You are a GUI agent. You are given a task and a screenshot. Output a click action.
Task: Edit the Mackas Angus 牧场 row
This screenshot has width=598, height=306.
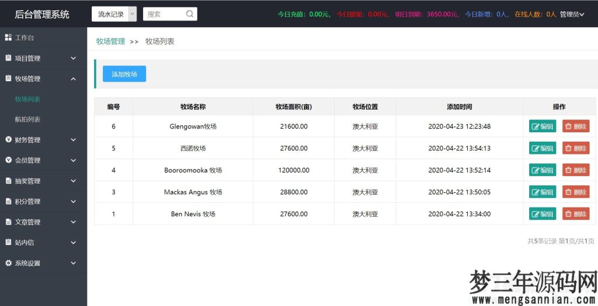point(543,192)
